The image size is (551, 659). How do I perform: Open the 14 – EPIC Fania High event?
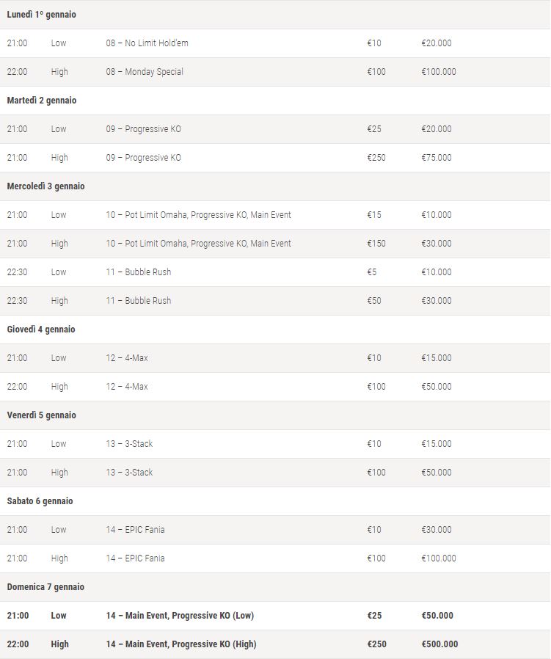tap(275, 558)
